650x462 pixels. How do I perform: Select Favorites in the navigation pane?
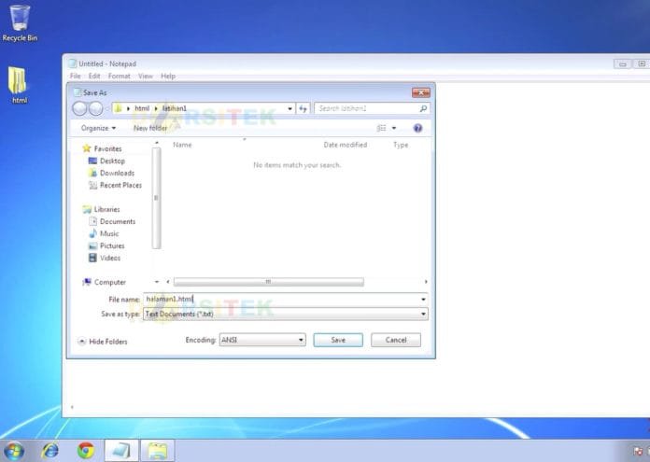102,148
